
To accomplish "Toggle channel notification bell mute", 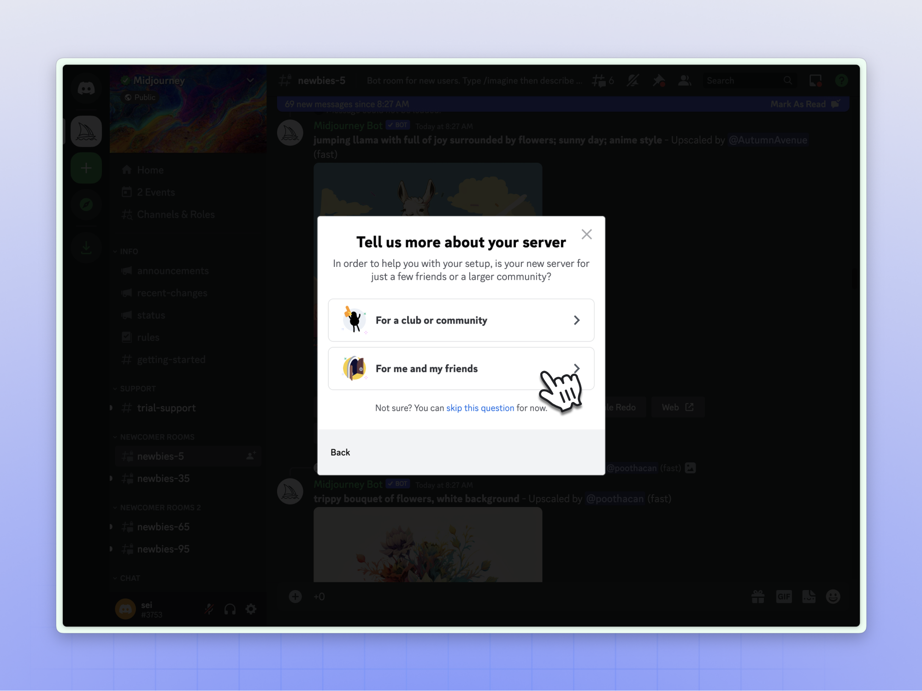I will pyautogui.click(x=632, y=81).
